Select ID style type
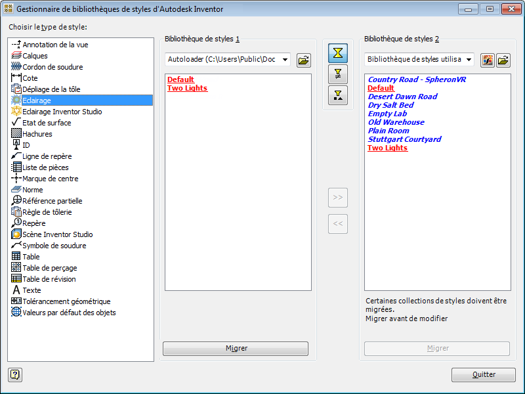The width and height of the screenshot is (525, 394). 21,145
